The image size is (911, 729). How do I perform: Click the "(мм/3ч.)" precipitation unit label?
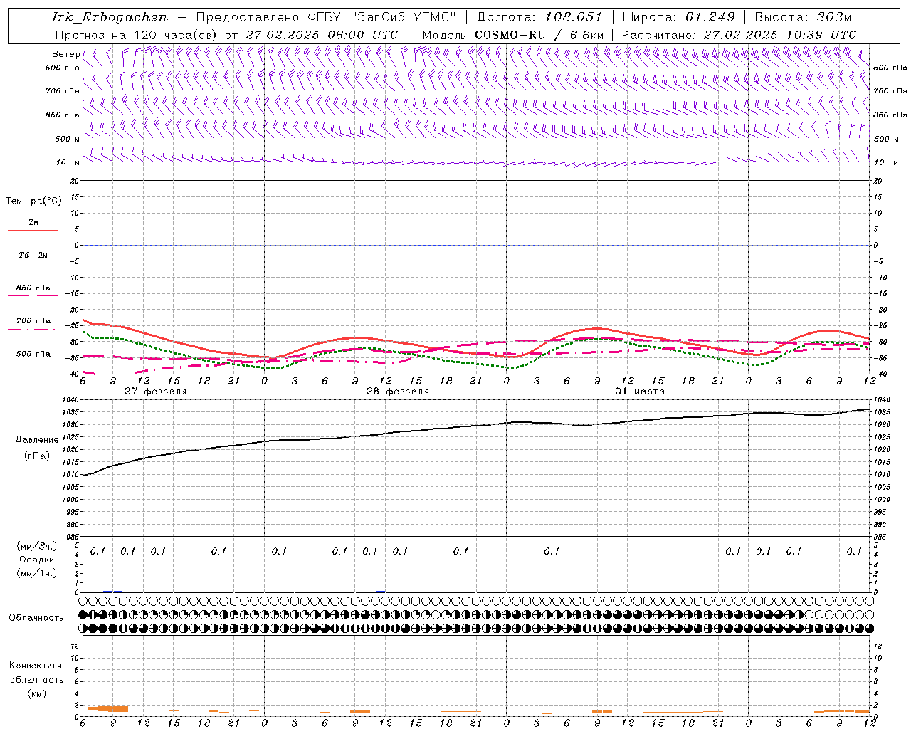click(x=37, y=546)
